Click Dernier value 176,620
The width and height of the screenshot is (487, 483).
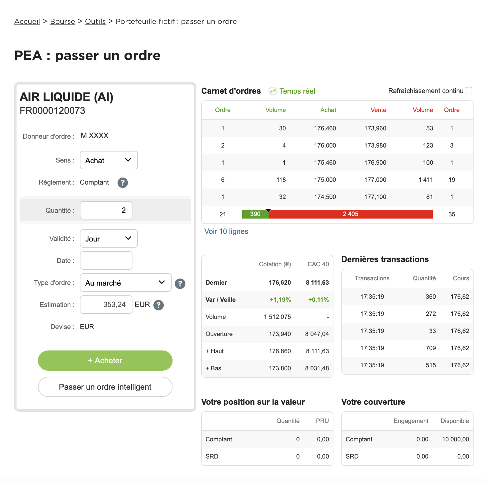click(280, 283)
